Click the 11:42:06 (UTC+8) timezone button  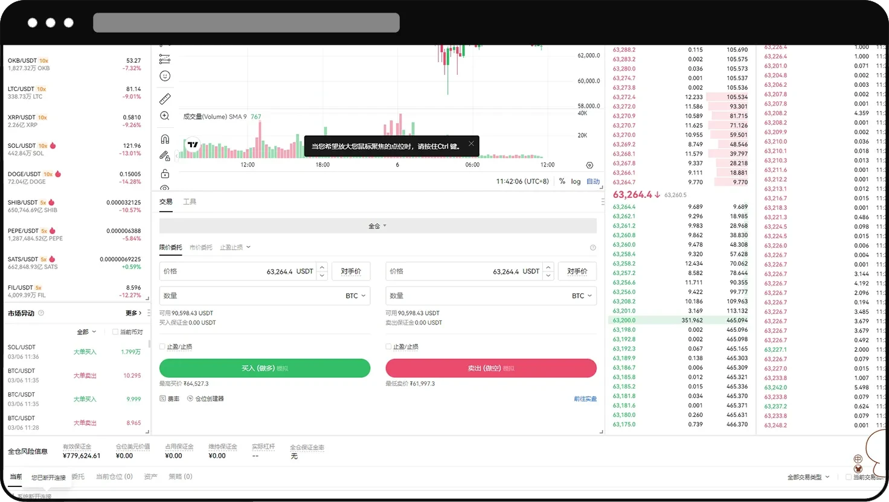pyautogui.click(x=522, y=181)
